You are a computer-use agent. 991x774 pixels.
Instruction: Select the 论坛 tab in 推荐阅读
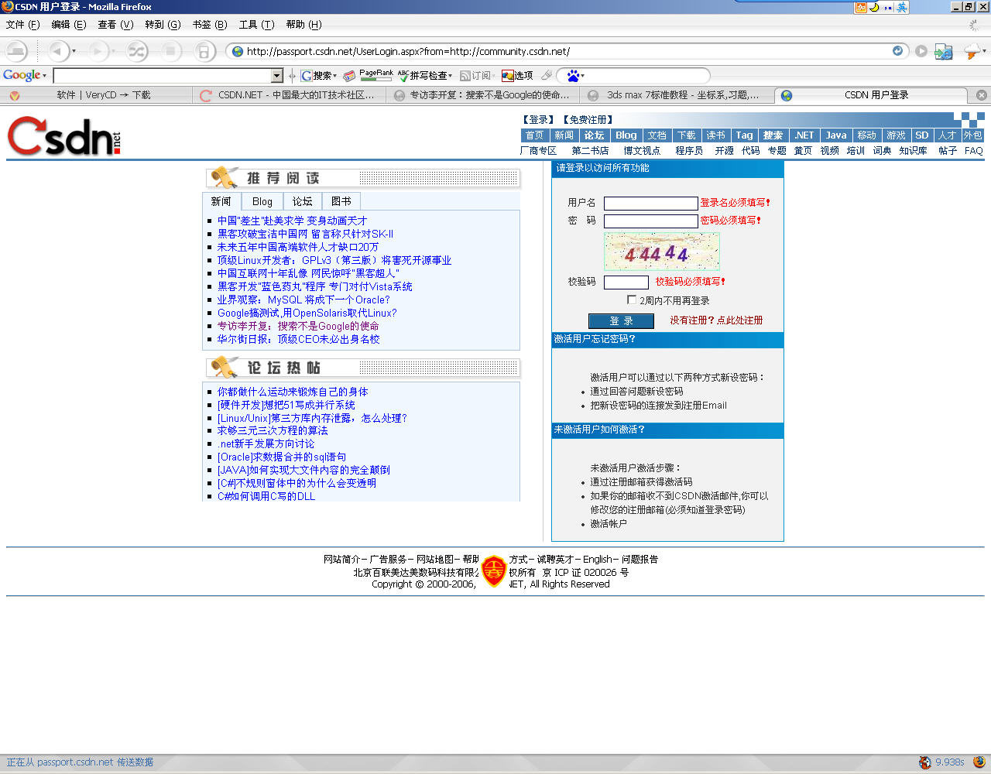pos(302,201)
